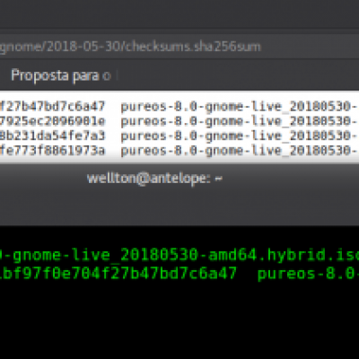Click the pureos filename beside hash f27b47bd7c6a47
Screen dimensions: 359x359
tap(240, 107)
